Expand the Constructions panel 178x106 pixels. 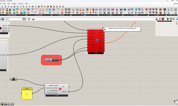click(x=51, y=15)
